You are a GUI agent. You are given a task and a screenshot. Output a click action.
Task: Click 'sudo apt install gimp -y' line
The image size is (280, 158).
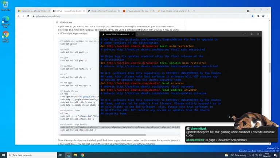click(73, 61)
